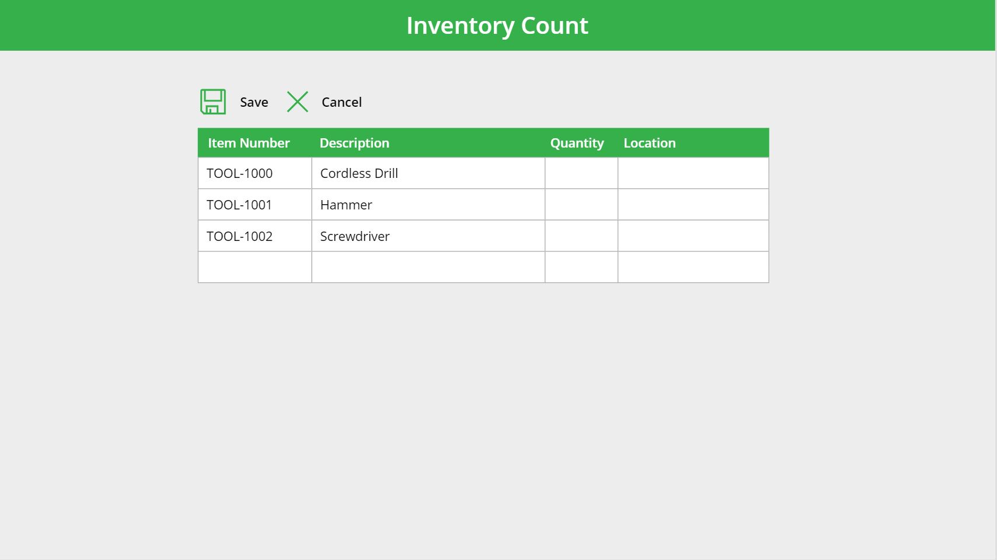Click the Location cell for Screwdriver
The width and height of the screenshot is (997, 560).
point(692,236)
